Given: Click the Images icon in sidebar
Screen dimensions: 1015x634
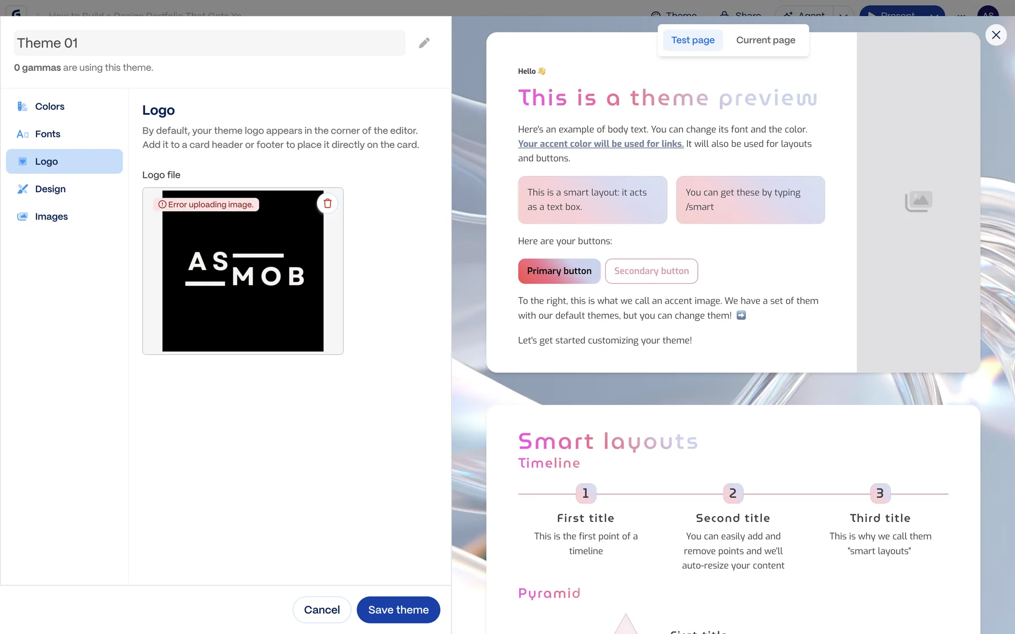Looking at the screenshot, I should coord(22,217).
